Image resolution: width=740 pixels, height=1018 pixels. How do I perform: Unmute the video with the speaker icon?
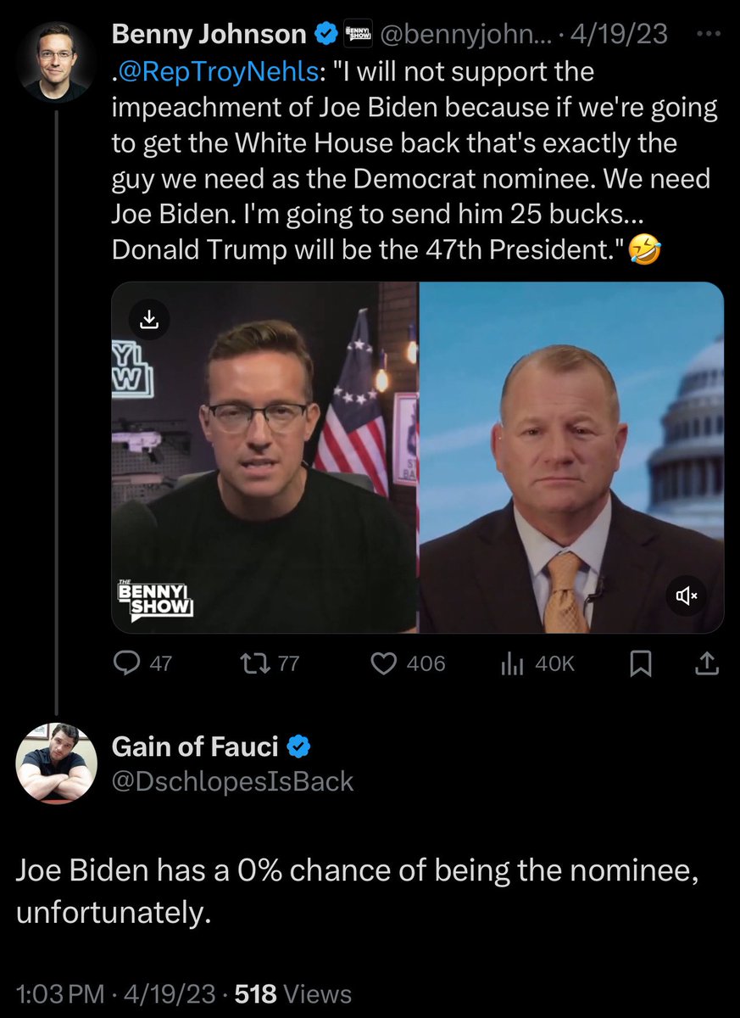click(686, 596)
